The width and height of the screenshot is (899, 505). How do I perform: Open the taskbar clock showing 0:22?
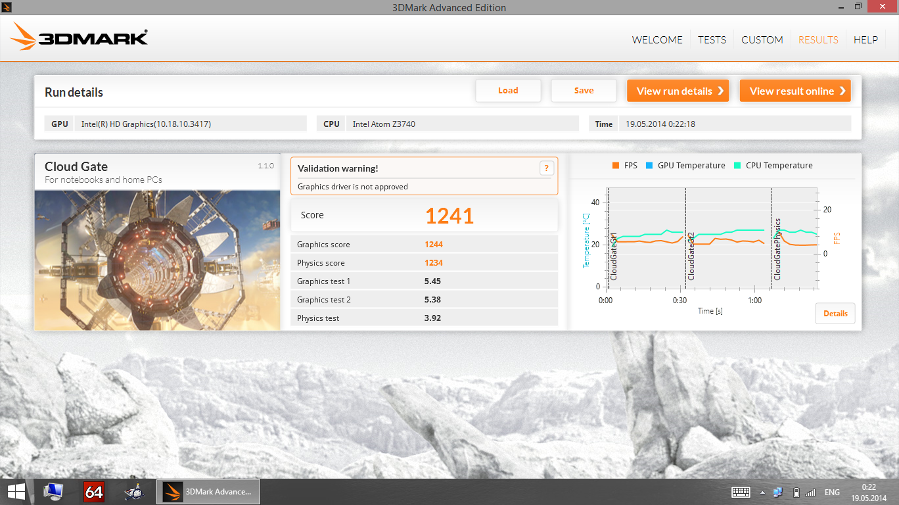tap(869, 492)
